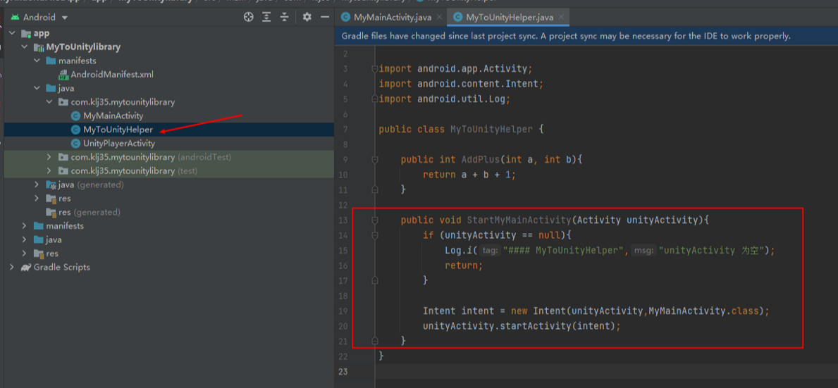Viewport: 838px width, 388px height.
Task: Click "MyMainActivity.class" in Intent constructor
Action: point(704,311)
